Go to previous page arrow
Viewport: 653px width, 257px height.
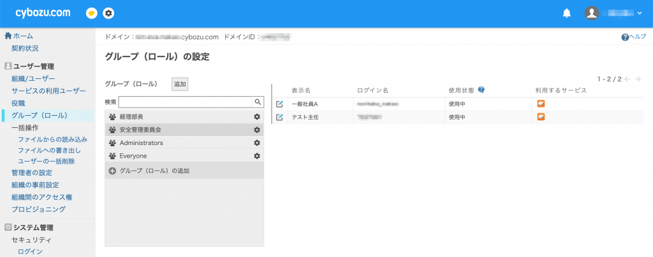pyautogui.click(x=628, y=79)
